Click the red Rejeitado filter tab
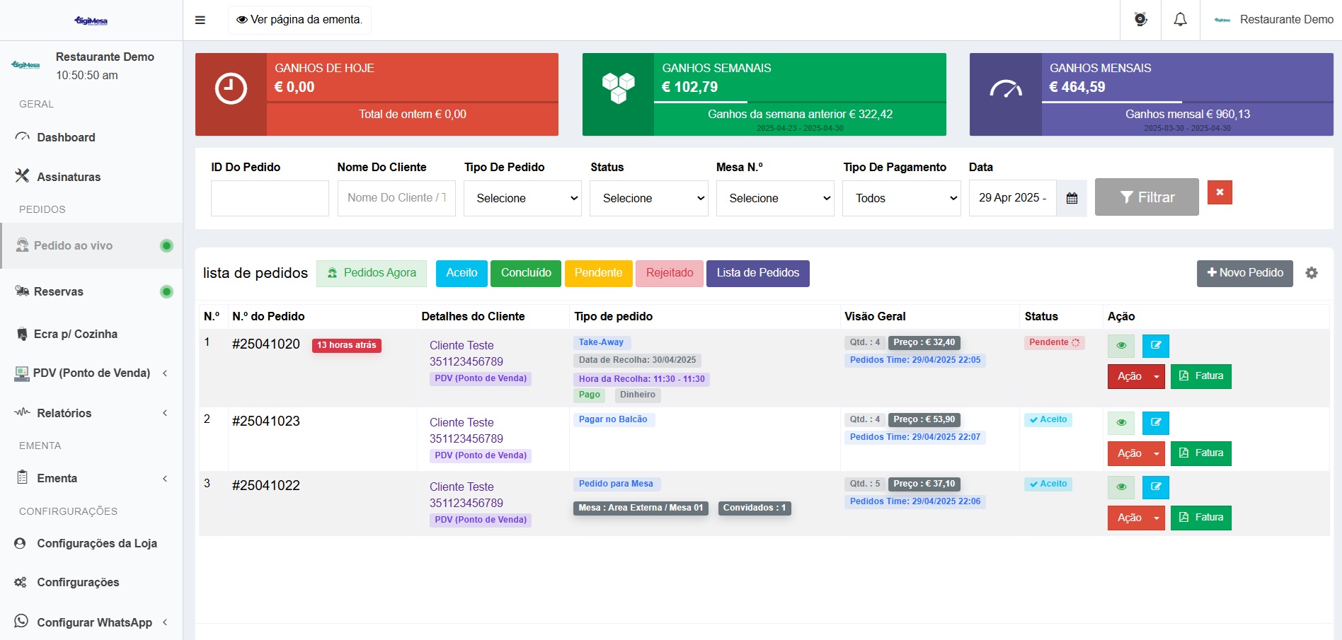The height and width of the screenshot is (640, 1342). 669,273
